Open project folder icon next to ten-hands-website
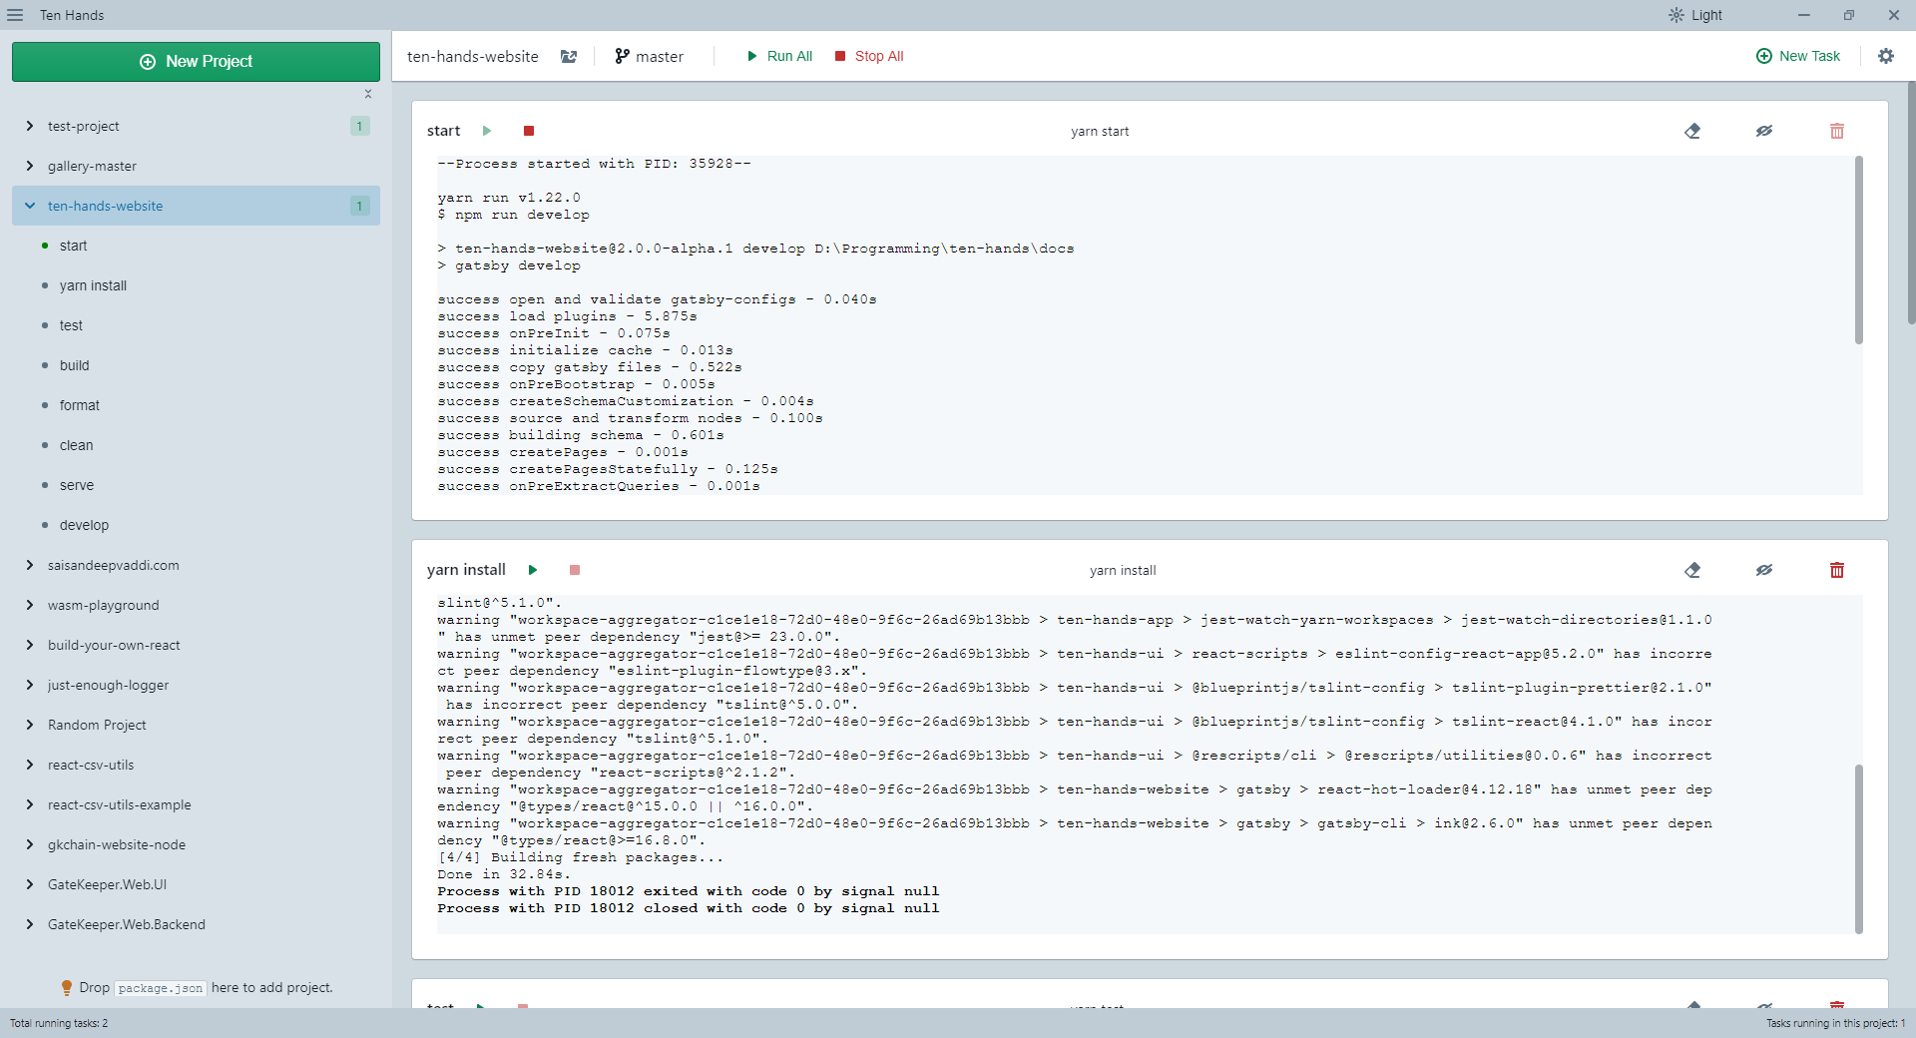The width and height of the screenshot is (1916, 1038). [x=569, y=57]
